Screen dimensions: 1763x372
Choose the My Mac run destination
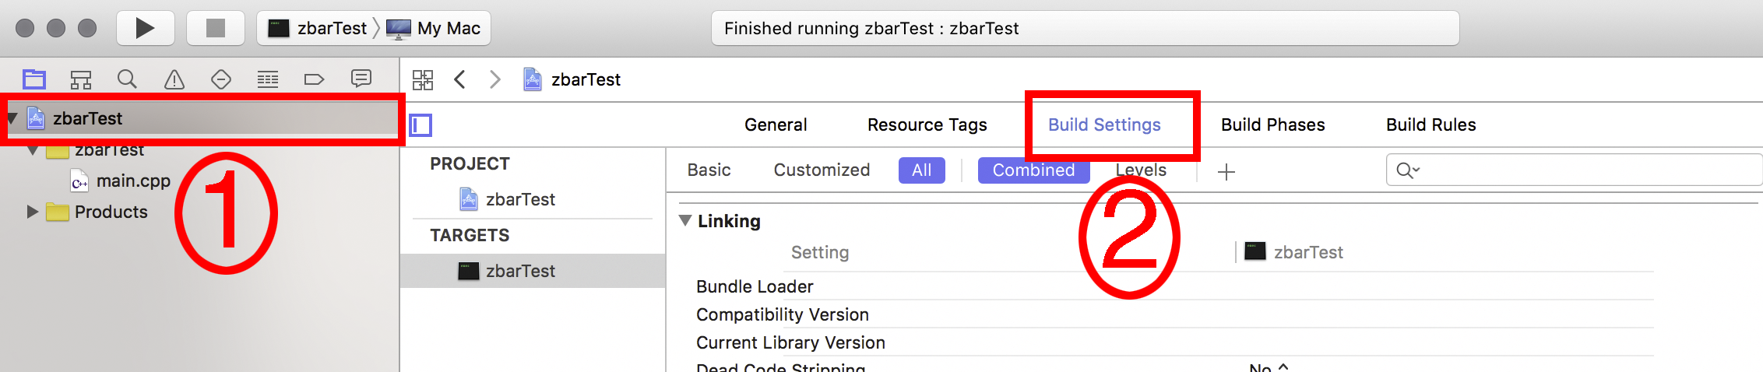(x=435, y=28)
